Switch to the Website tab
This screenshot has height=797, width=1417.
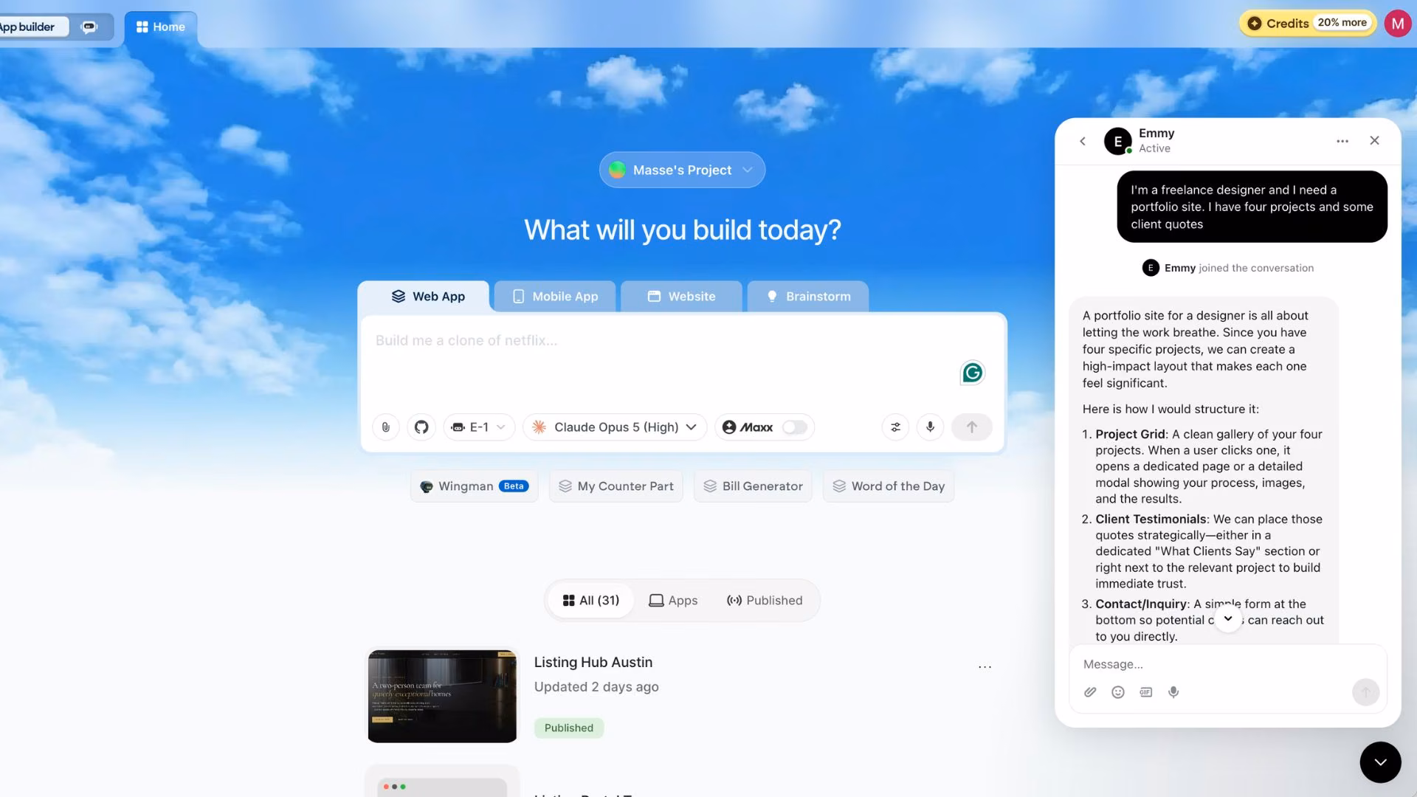(x=681, y=297)
